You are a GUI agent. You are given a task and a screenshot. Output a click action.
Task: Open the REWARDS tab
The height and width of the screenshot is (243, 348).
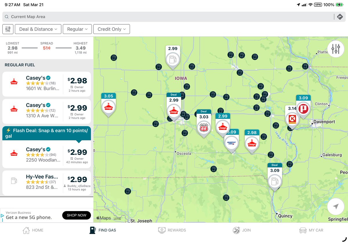coord(172,230)
